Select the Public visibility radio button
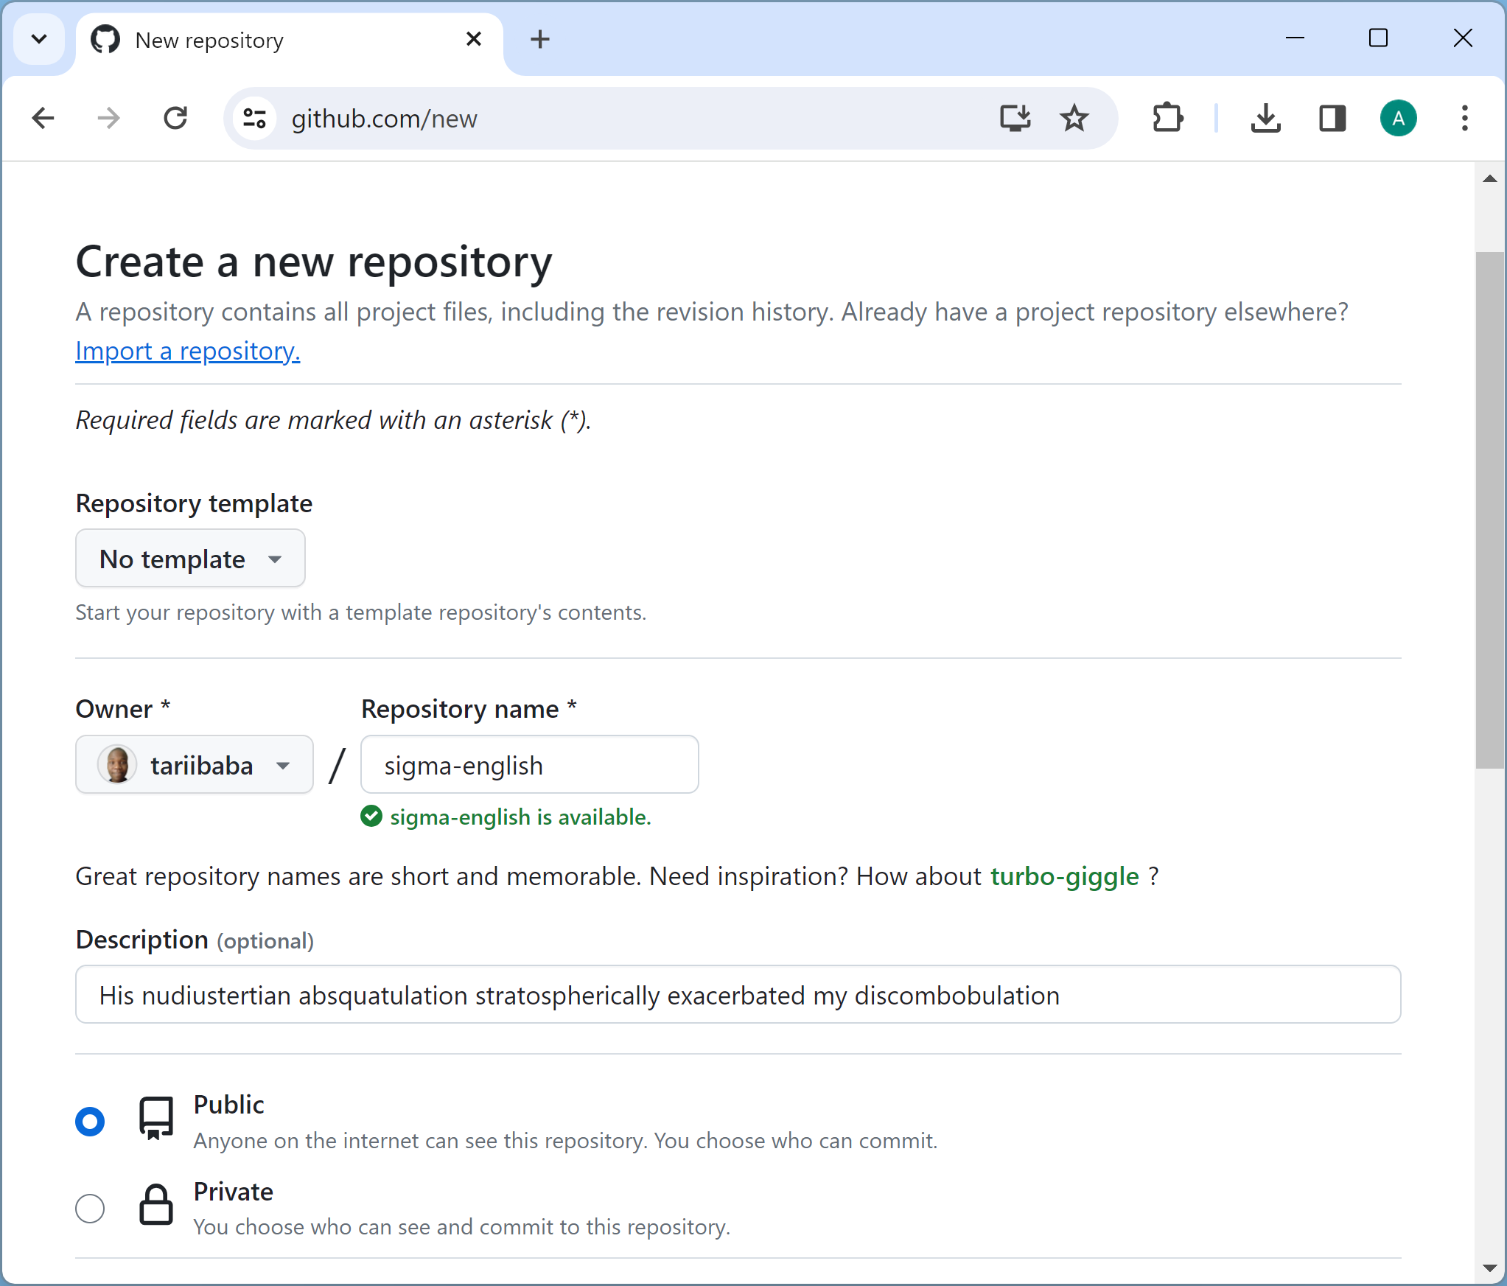1507x1286 pixels. 90,1122
